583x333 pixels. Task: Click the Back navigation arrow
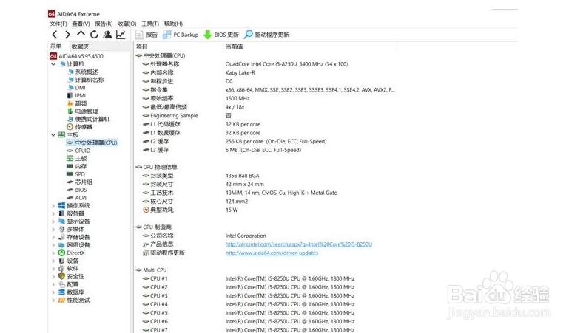pyautogui.click(x=55, y=35)
